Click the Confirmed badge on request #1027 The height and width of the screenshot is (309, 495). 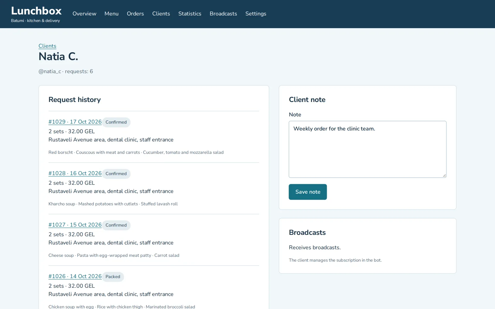pos(116,225)
